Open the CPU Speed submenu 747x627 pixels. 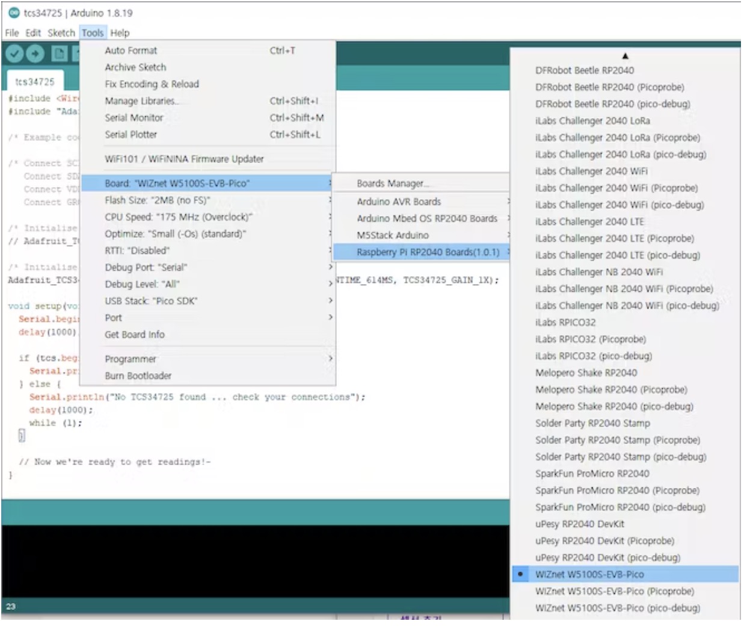point(178,217)
